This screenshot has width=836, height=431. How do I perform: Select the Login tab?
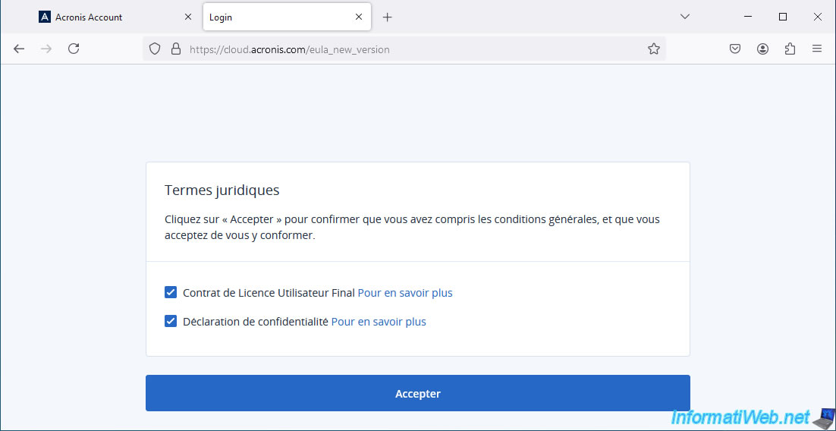pos(273,17)
